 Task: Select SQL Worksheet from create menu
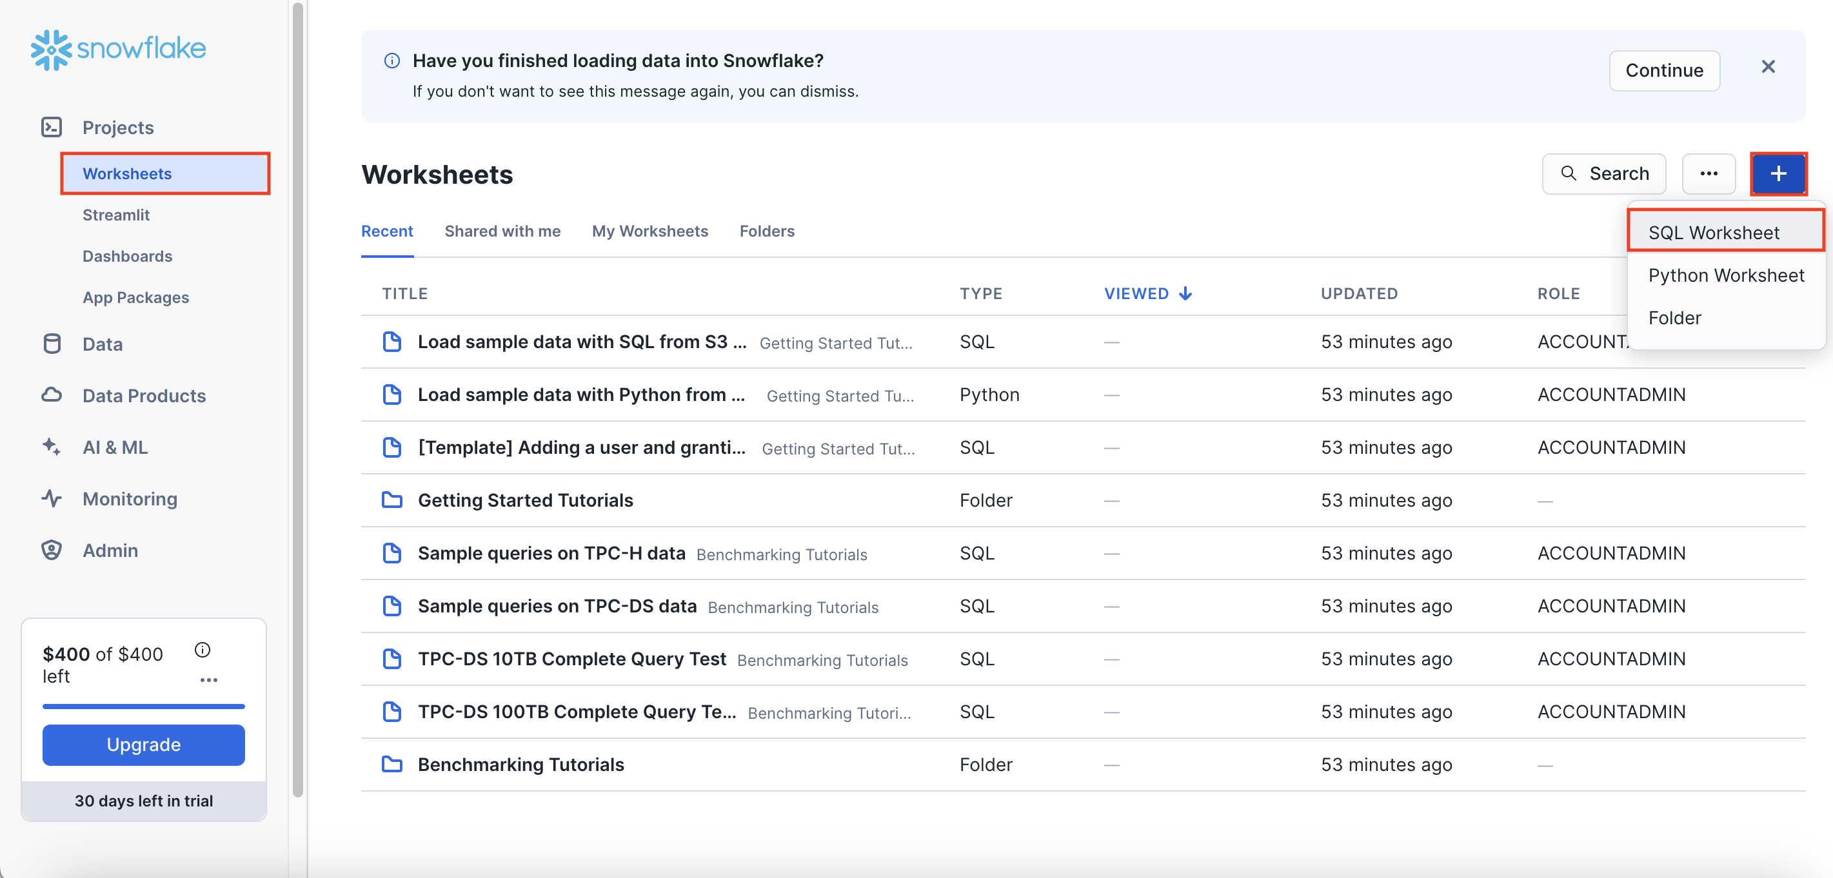coord(1714,233)
